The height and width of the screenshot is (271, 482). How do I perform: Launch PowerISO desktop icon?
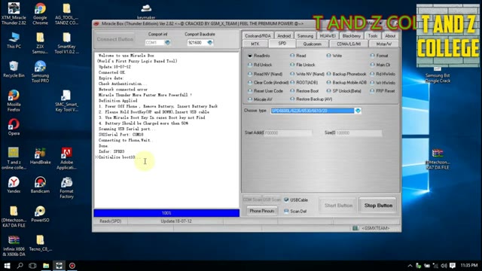pyautogui.click(x=40, y=214)
